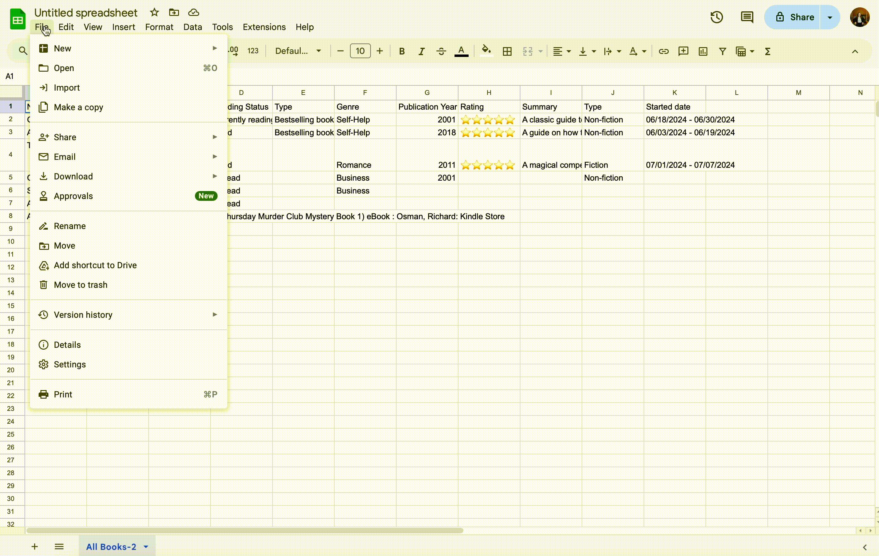Click the Share button
The height and width of the screenshot is (556, 879).
point(793,17)
